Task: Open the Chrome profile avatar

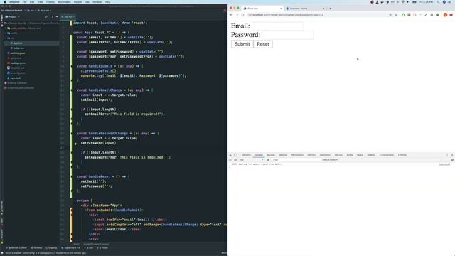Action: [445, 15]
